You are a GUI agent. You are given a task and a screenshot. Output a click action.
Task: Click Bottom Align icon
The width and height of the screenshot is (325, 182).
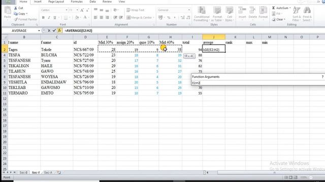(x=107, y=10)
